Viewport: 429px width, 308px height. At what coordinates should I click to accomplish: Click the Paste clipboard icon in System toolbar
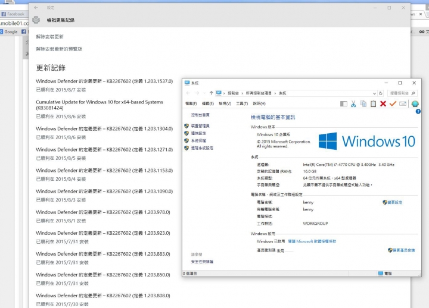pyautogui.click(x=373, y=104)
